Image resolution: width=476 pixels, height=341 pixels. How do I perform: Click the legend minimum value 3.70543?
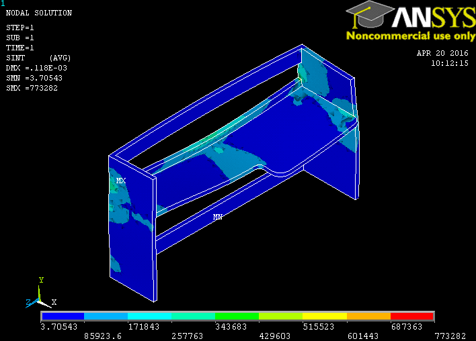(x=59, y=327)
